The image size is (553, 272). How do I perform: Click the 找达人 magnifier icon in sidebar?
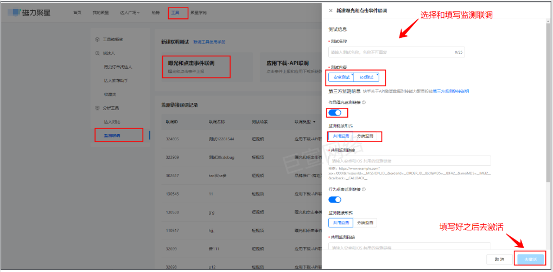pyautogui.click(x=97, y=53)
